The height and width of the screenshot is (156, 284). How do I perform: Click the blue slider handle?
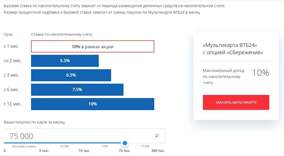coord(125,143)
